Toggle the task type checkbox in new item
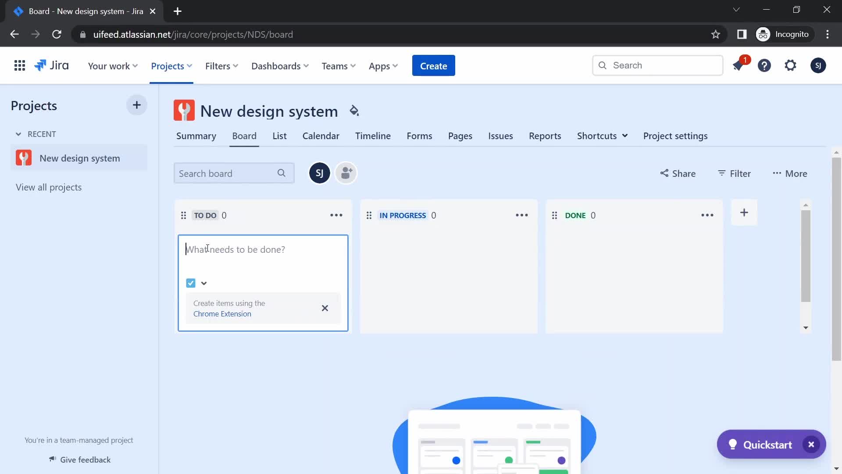Image resolution: width=842 pixels, height=474 pixels. (x=191, y=283)
